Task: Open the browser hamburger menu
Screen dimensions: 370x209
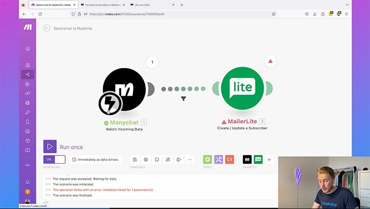Action: 346,14
